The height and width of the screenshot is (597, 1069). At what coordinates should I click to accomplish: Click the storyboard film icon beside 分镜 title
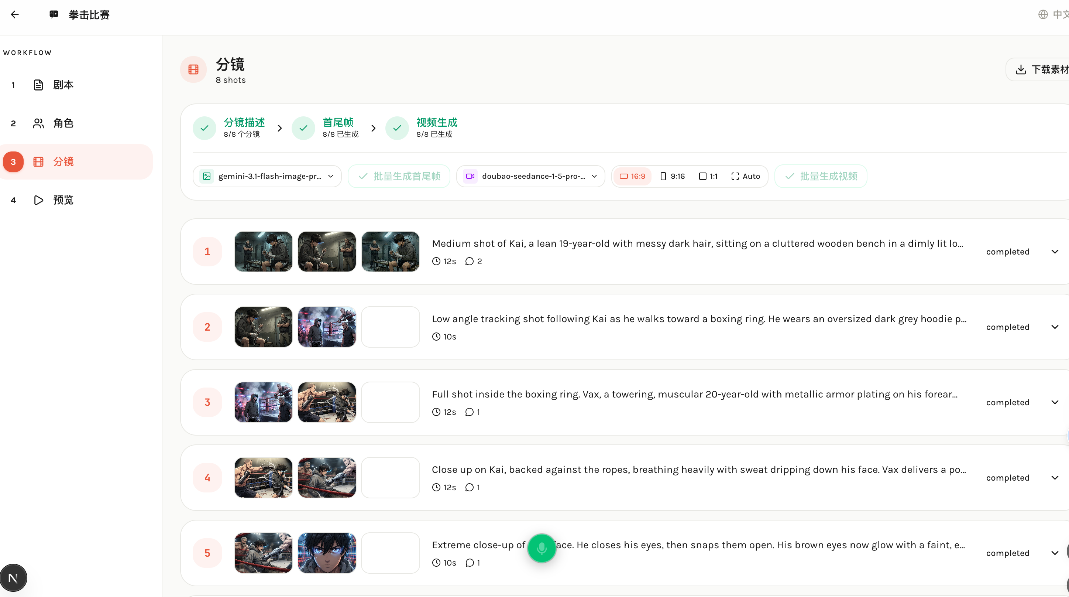193,69
